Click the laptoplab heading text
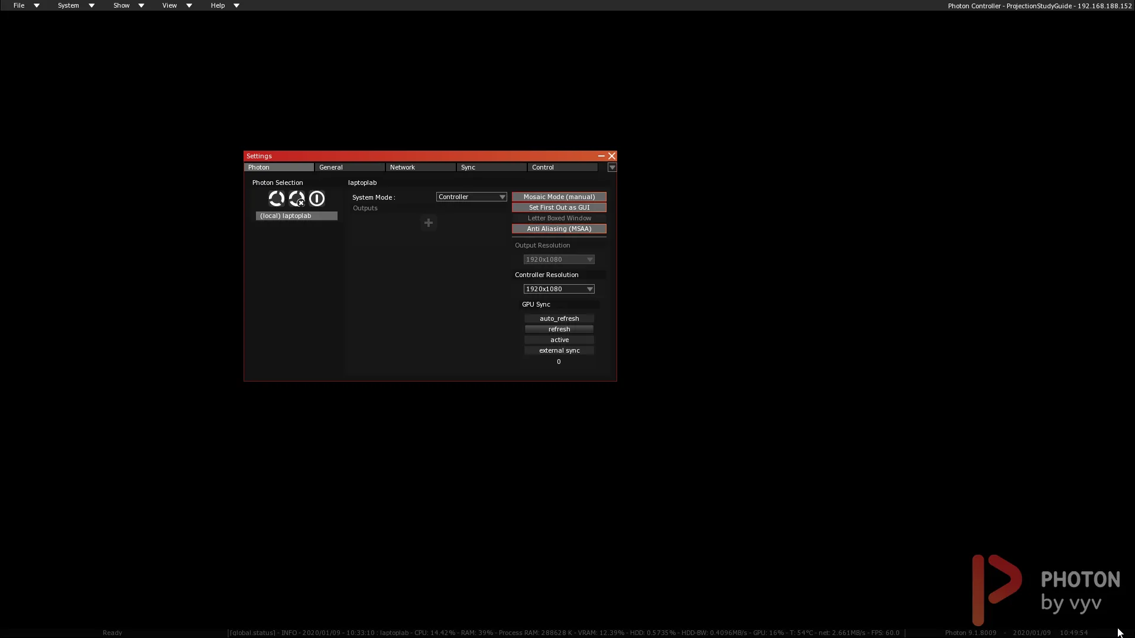This screenshot has height=638, width=1135. coord(362,183)
